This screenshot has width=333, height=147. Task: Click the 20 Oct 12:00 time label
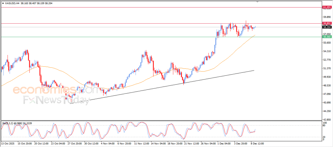[41, 143]
